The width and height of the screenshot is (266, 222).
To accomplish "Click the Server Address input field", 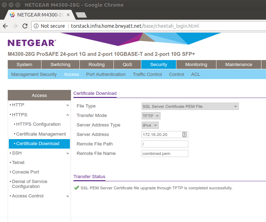I will tap(165, 135).
